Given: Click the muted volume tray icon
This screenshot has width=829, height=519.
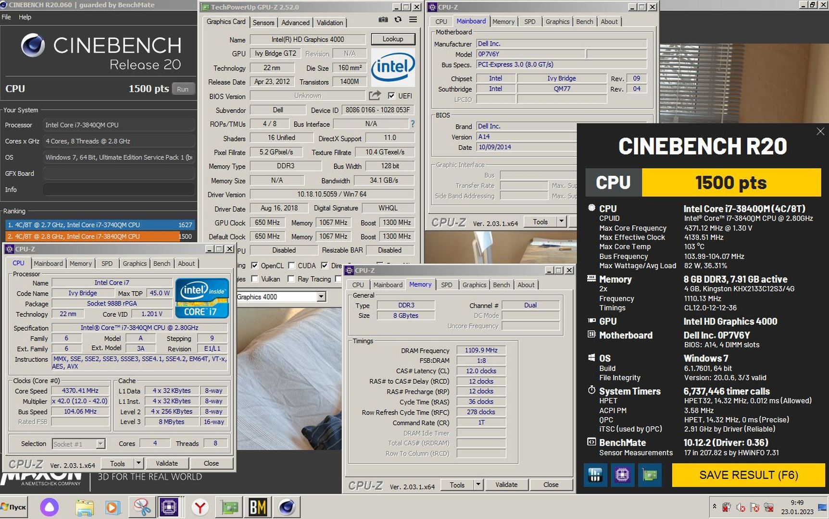Looking at the screenshot, I should click(741, 507).
